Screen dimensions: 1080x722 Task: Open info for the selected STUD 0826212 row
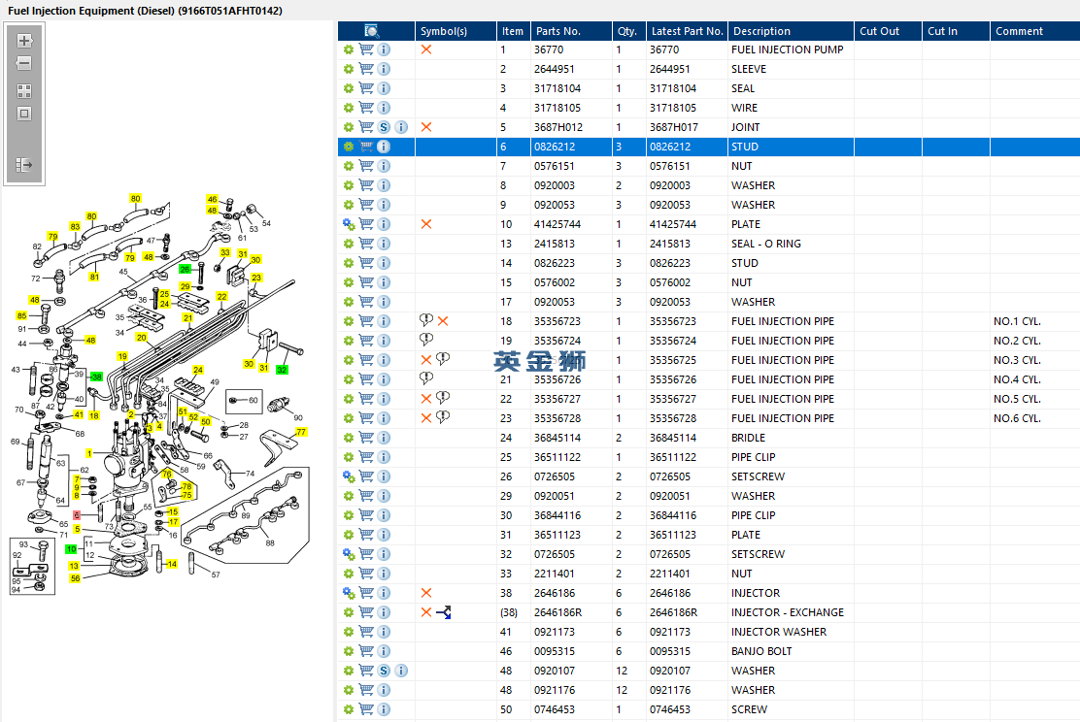click(384, 147)
